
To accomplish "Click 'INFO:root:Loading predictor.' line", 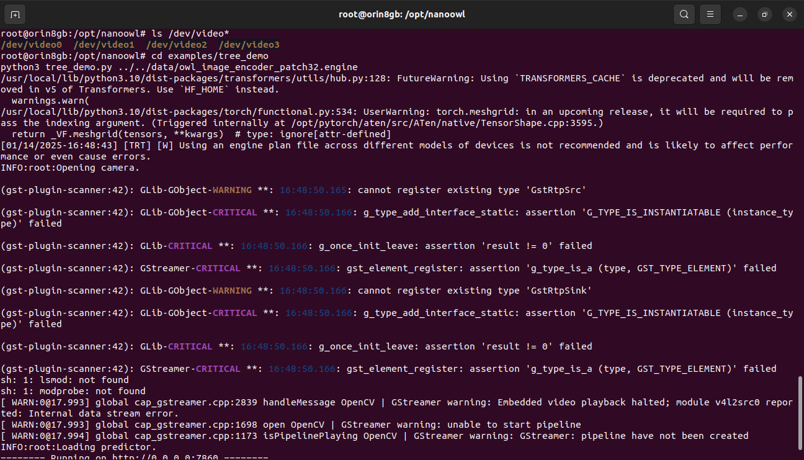I will pos(79,447).
